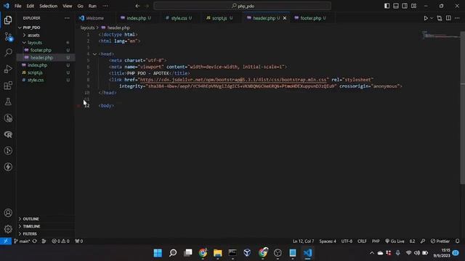The height and width of the screenshot is (261, 465).
Task: Click the main branch in status bar
Action: coord(22,241)
